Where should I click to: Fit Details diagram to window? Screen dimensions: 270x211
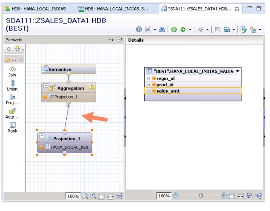click(232, 196)
